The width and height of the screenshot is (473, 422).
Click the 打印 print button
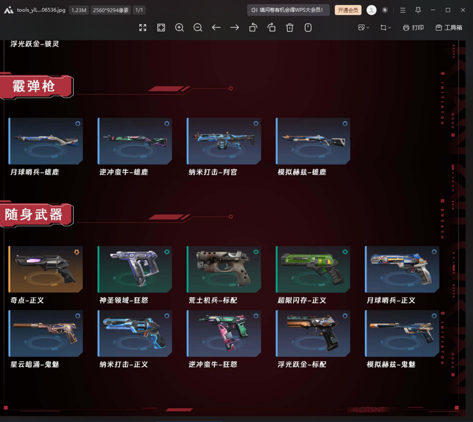coord(413,28)
